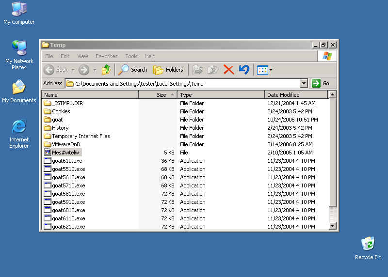Image resolution: width=388 pixels, height=277 pixels.
Task: Go up one folder level
Action: 106,70
